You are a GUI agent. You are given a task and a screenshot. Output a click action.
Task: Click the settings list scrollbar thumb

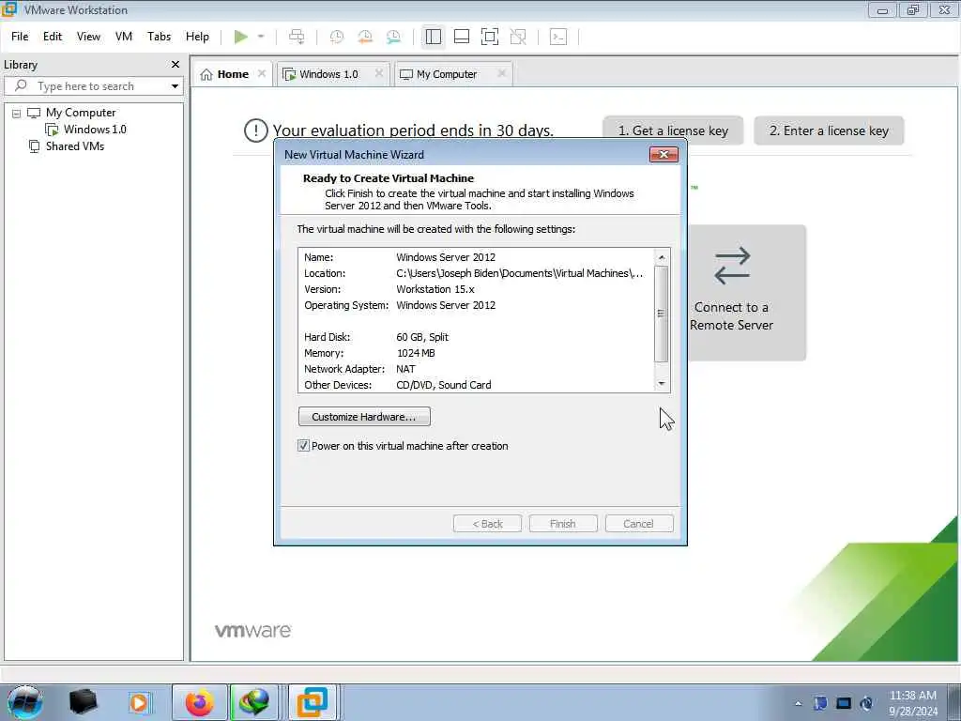click(x=662, y=314)
